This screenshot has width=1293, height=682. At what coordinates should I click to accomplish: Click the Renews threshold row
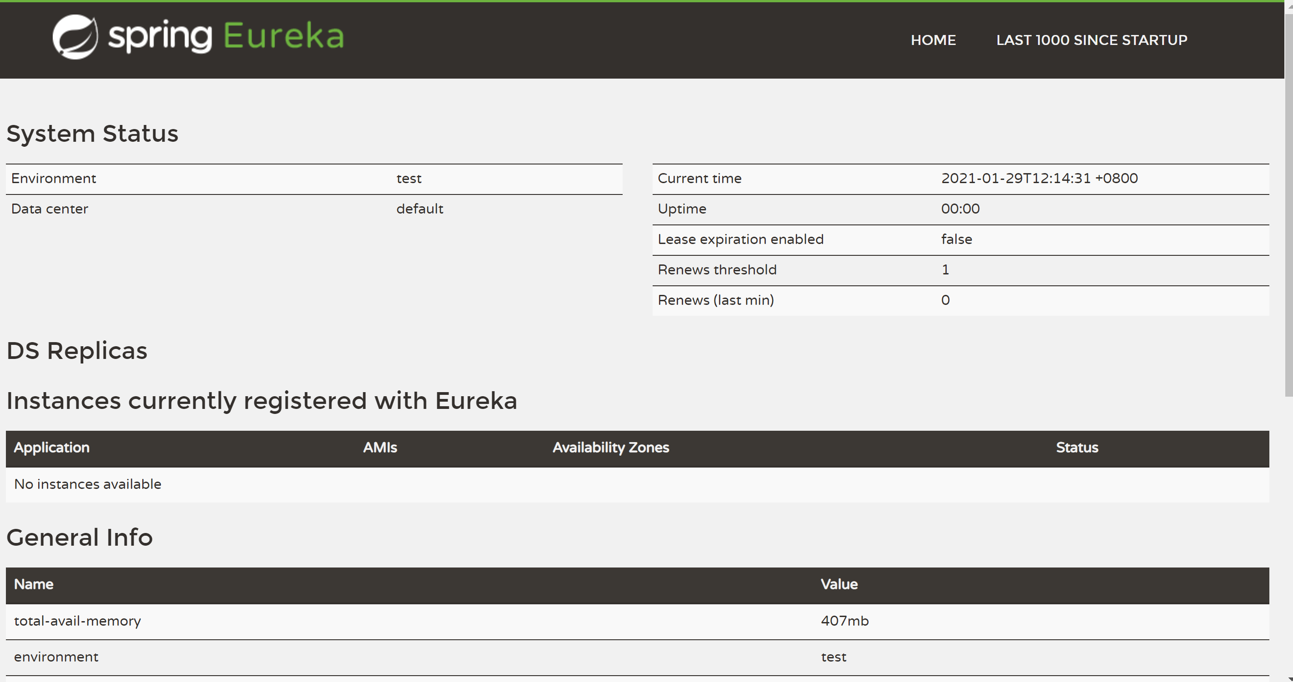point(717,270)
